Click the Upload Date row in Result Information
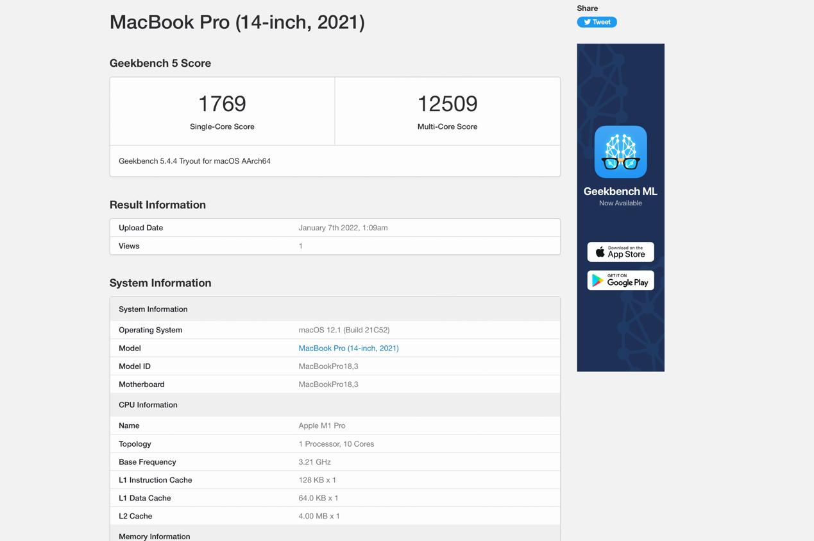This screenshot has height=541, width=814. pyautogui.click(x=257, y=227)
